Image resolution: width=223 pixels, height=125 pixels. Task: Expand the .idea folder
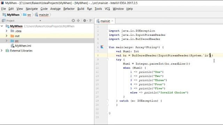(x=7, y=31)
